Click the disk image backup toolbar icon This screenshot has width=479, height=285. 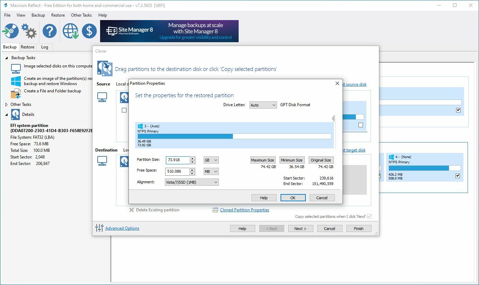pyautogui.click(x=10, y=31)
